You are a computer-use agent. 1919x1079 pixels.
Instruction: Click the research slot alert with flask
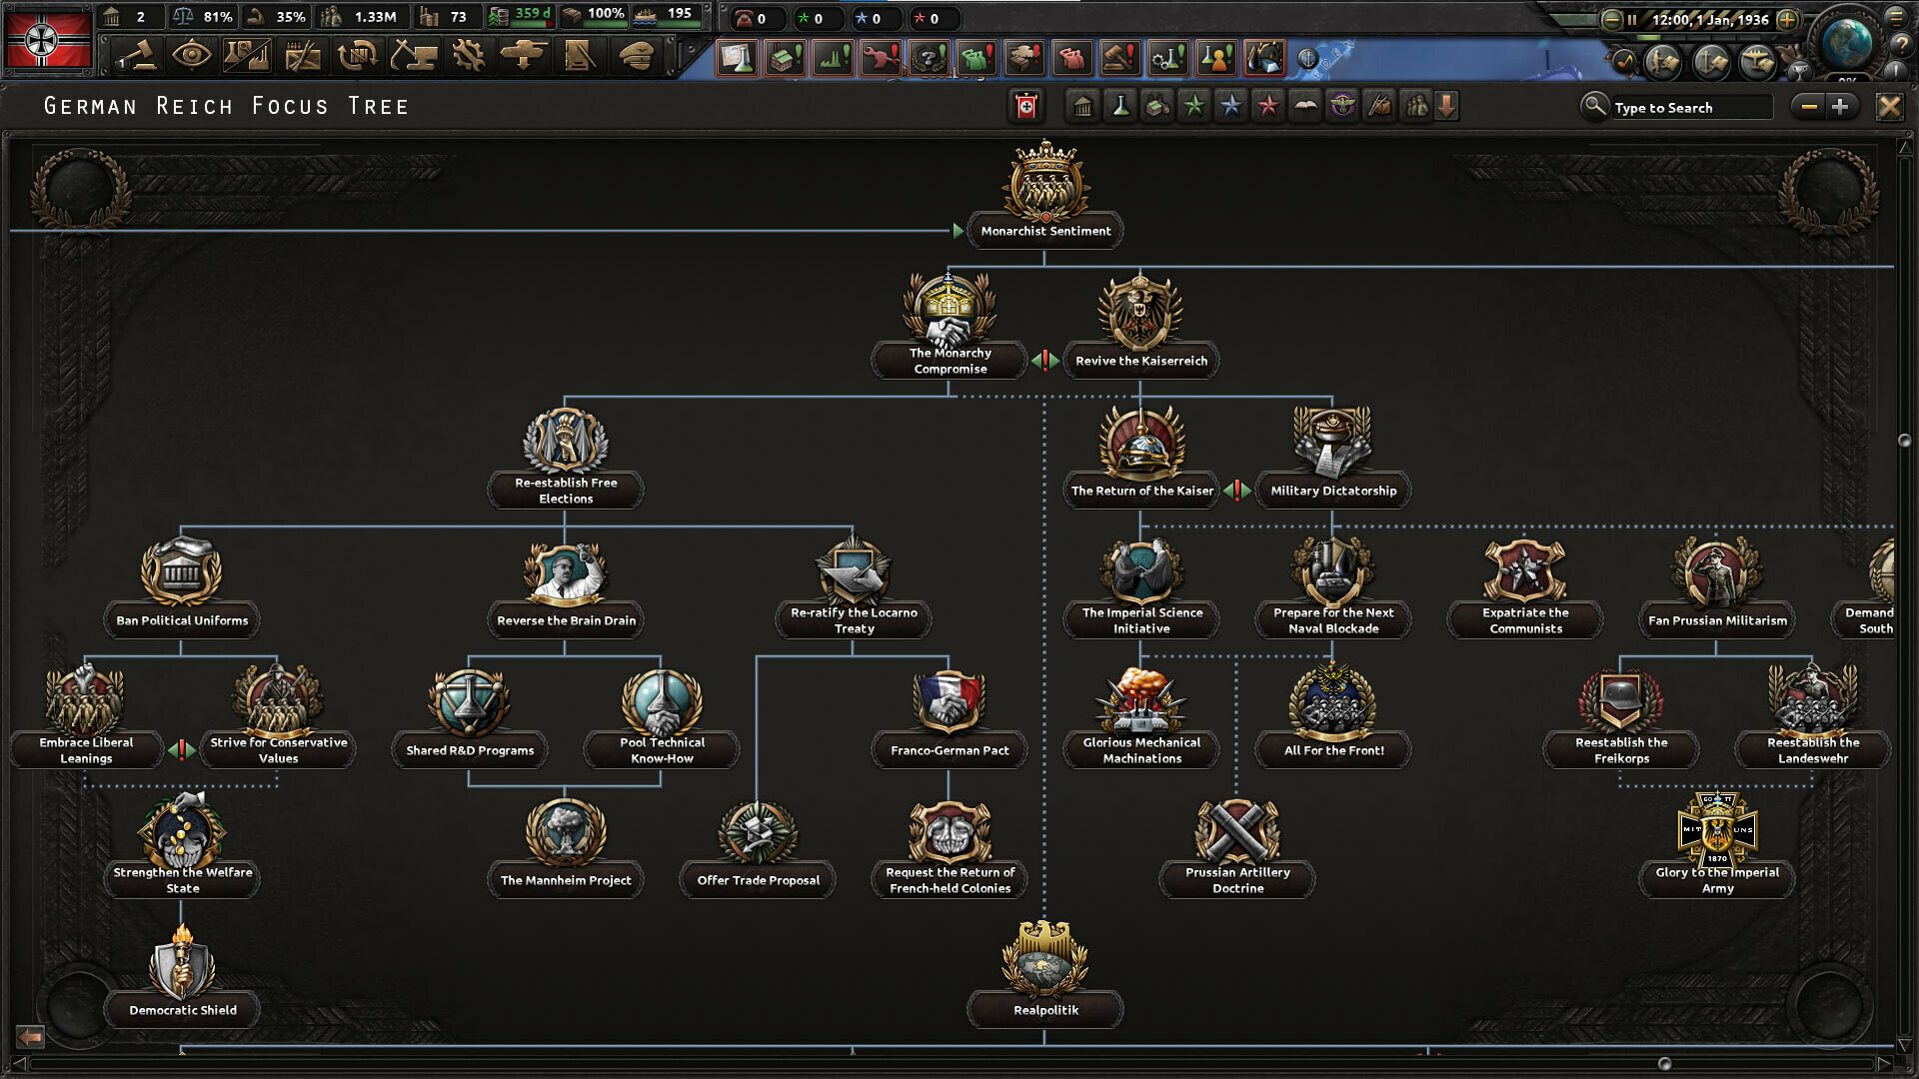(x=738, y=58)
